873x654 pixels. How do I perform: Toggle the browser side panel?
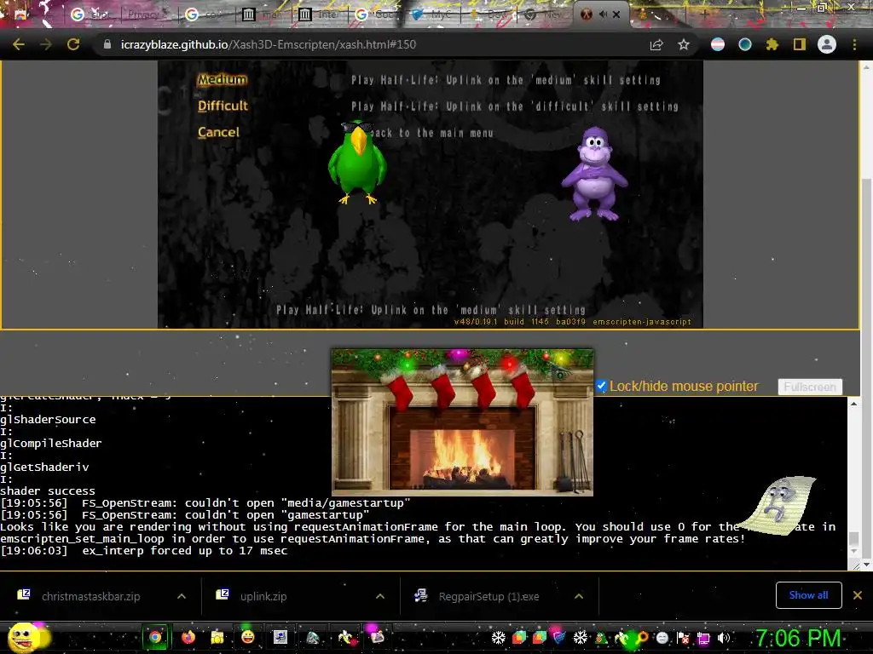pyautogui.click(x=800, y=44)
